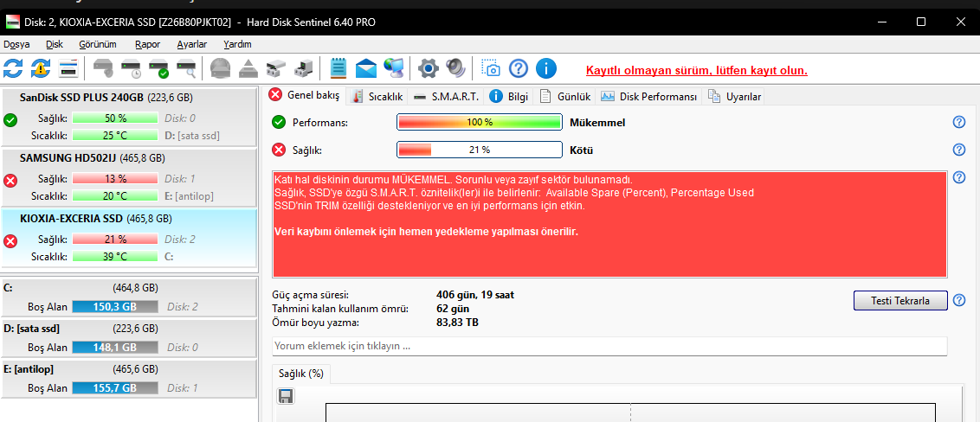The image size is (980, 422).
Task: Click the red disk status description box
Action: pyautogui.click(x=609, y=223)
